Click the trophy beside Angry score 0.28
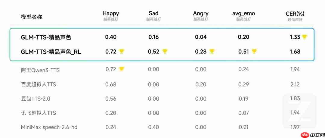The width and height of the screenshot is (325, 138). coord(212,51)
